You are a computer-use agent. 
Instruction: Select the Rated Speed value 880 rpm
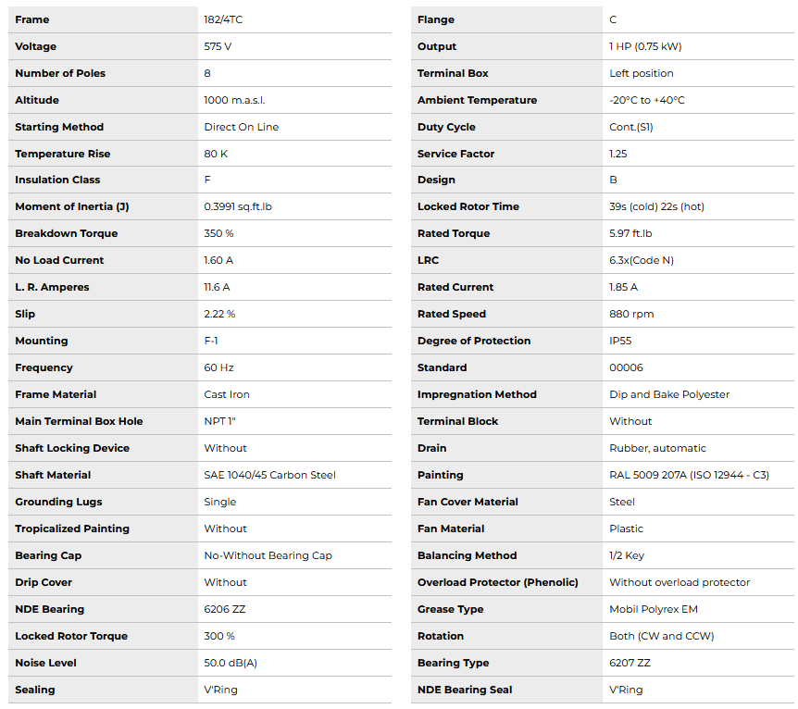[631, 314]
